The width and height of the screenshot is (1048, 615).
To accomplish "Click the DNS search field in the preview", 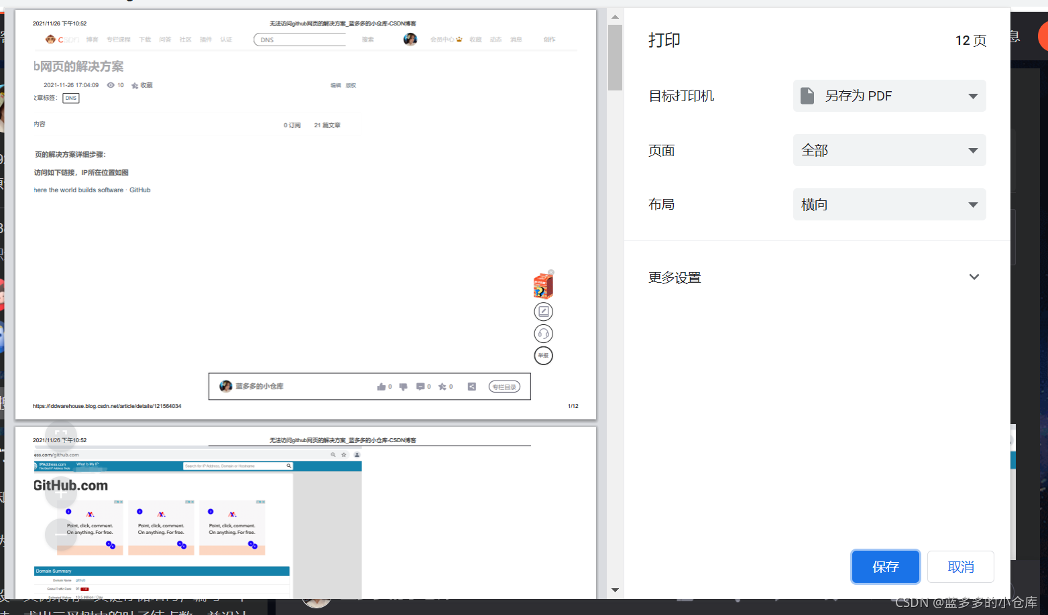I will pos(300,40).
